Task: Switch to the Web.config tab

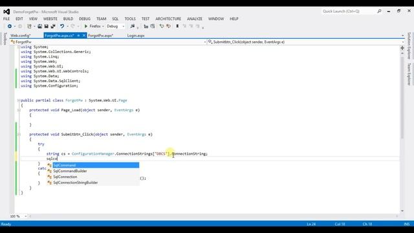Action: point(21,36)
